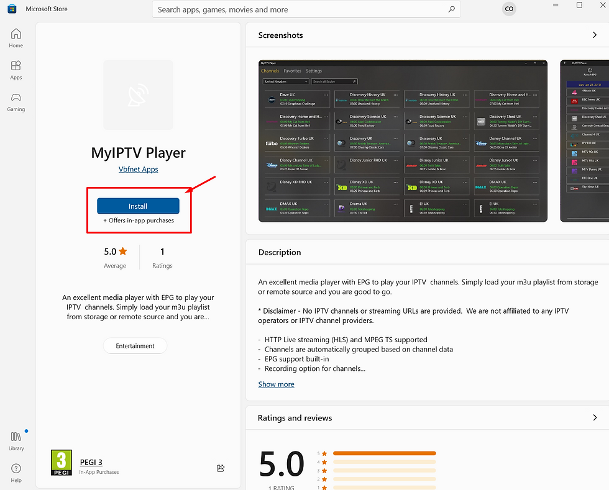Open Help in the sidebar

(16, 473)
